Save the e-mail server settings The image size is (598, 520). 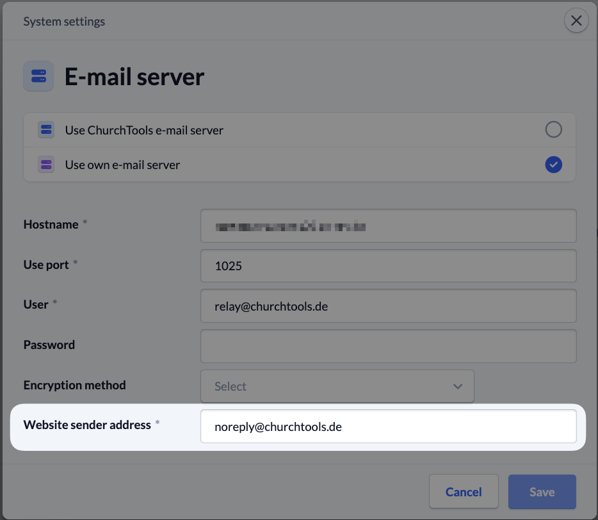tap(542, 491)
